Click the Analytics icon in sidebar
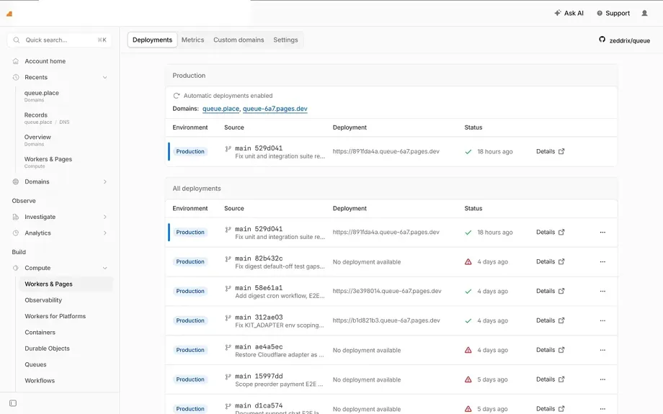 click(16, 233)
